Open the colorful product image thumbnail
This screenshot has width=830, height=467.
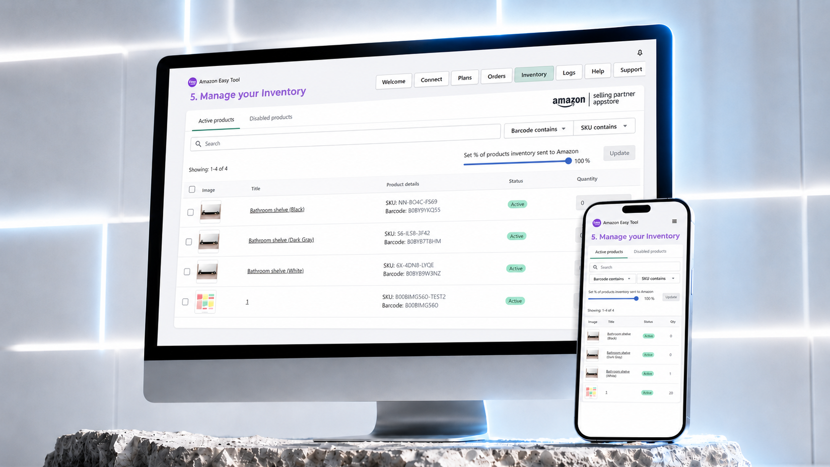pyautogui.click(x=205, y=301)
